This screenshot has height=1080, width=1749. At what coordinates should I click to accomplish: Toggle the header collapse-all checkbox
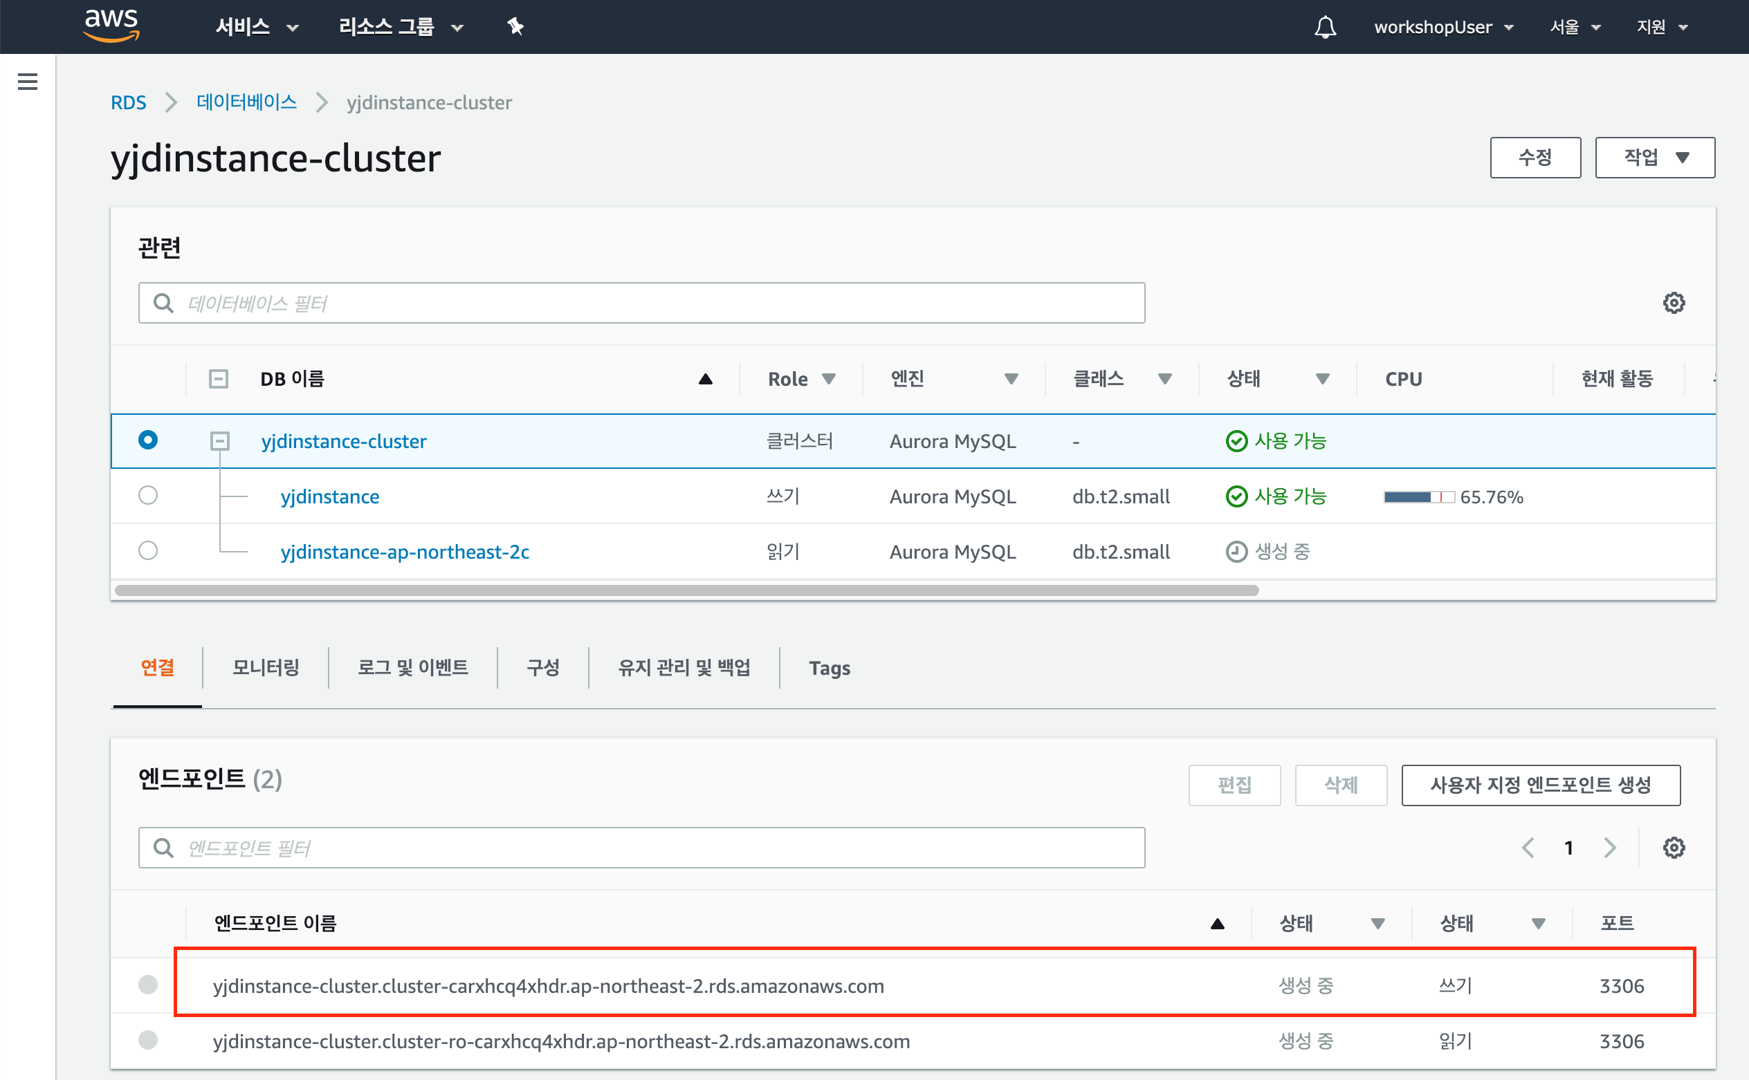tap(219, 379)
